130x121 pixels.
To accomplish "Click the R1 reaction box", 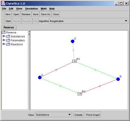I will click(x=74, y=61).
